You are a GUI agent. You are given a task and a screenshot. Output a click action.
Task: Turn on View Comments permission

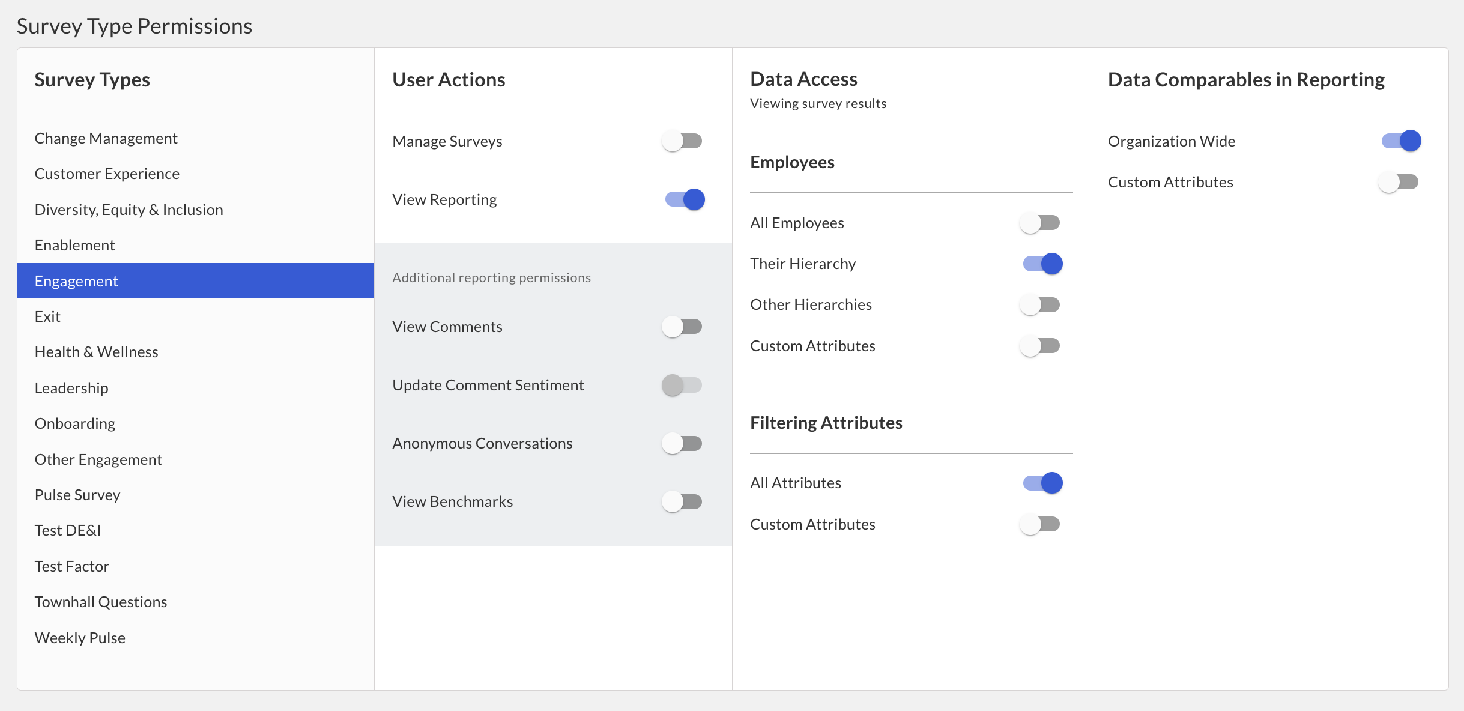tap(683, 326)
